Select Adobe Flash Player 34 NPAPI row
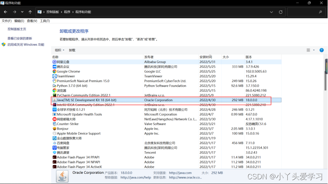 click(x=166, y=162)
